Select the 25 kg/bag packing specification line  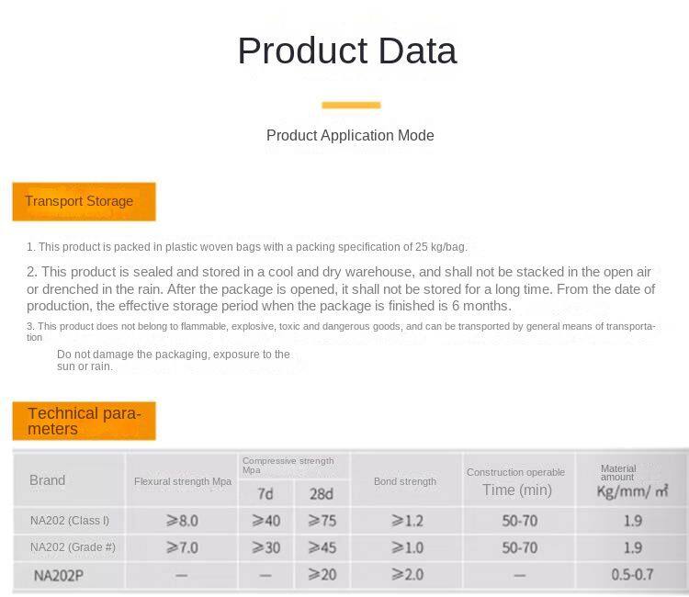pyautogui.click(x=247, y=246)
